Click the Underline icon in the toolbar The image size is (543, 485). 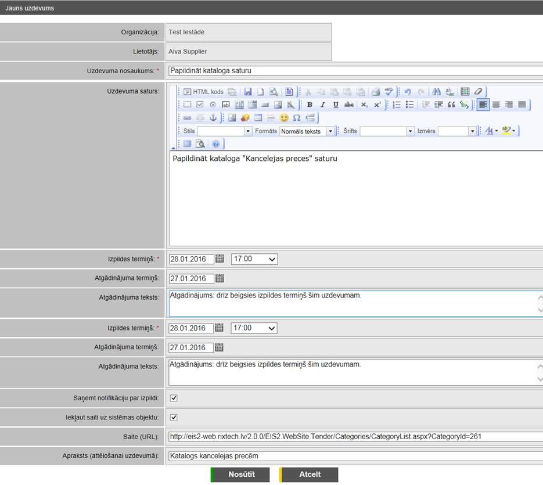click(x=335, y=105)
